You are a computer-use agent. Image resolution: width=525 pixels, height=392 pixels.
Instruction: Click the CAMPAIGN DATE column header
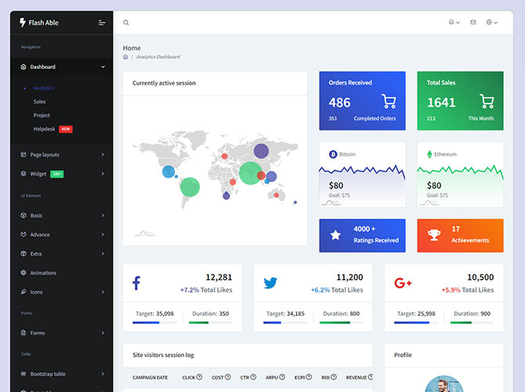pyautogui.click(x=150, y=377)
